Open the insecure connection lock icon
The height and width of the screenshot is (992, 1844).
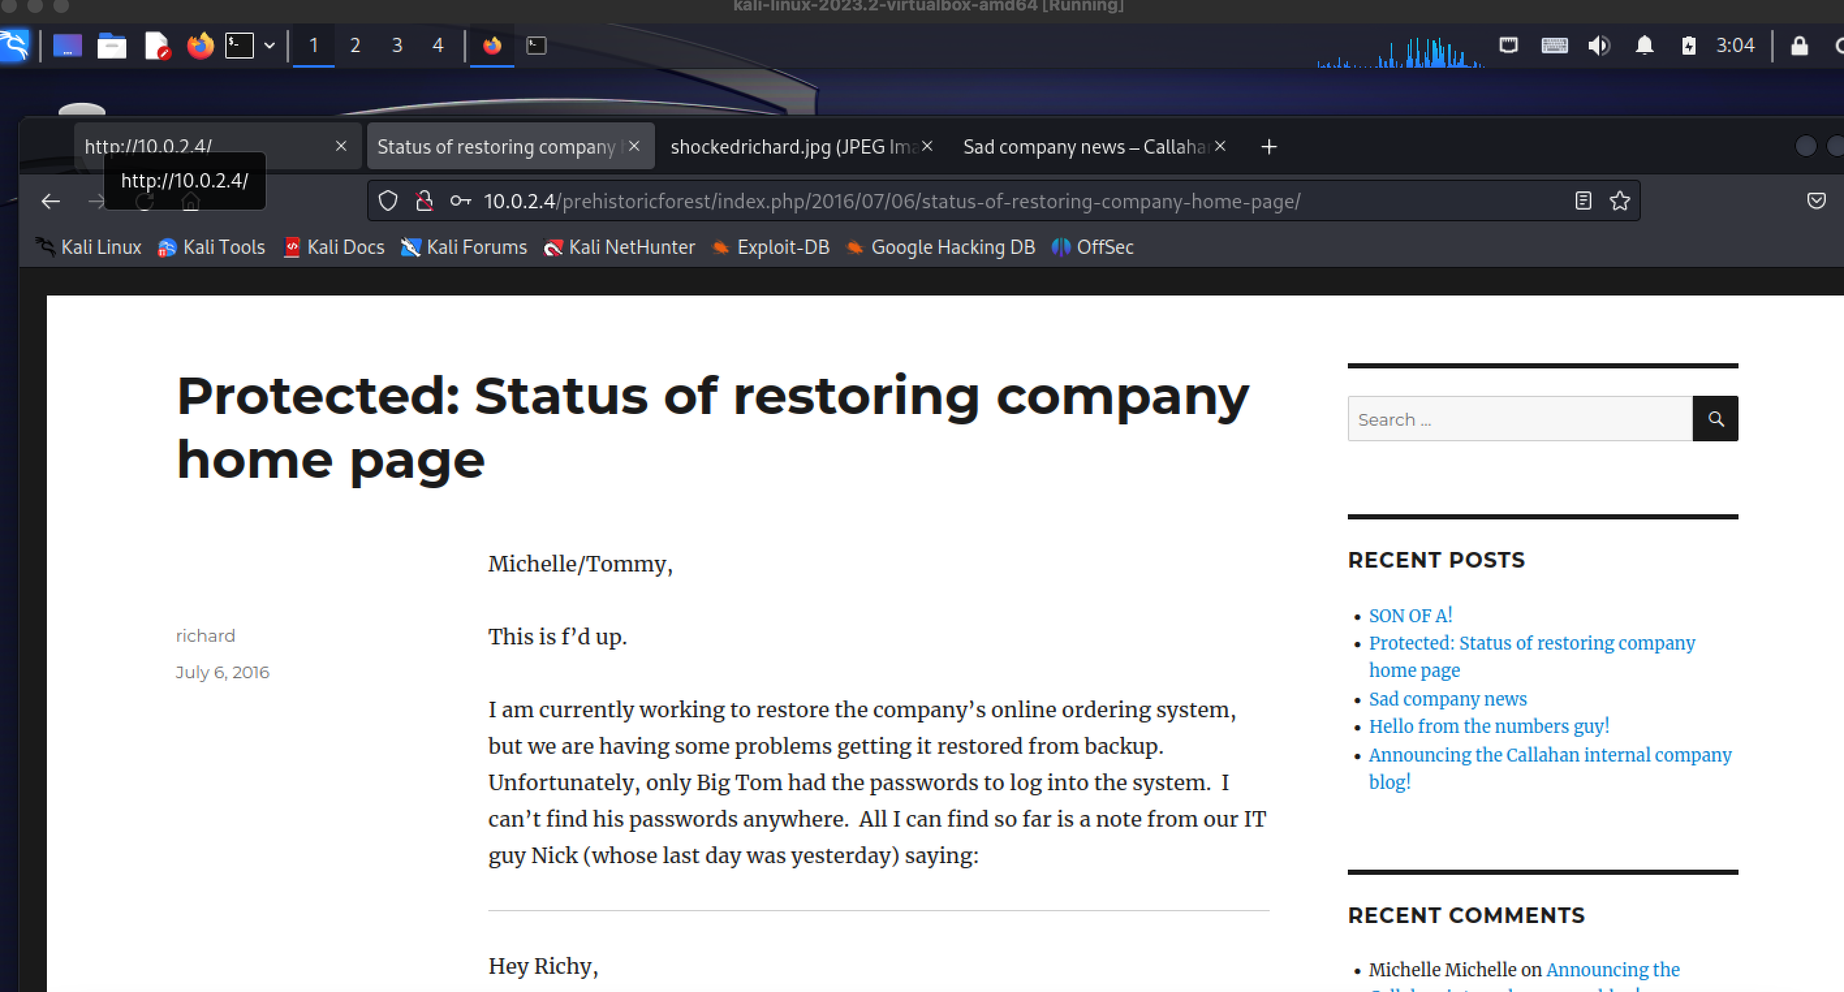[425, 201]
